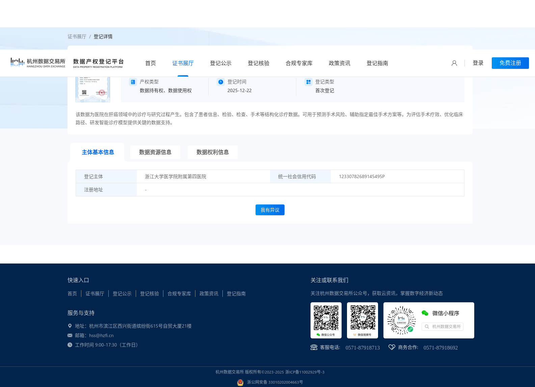Open footer 首页 link

pyautogui.click(x=72, y=294)
